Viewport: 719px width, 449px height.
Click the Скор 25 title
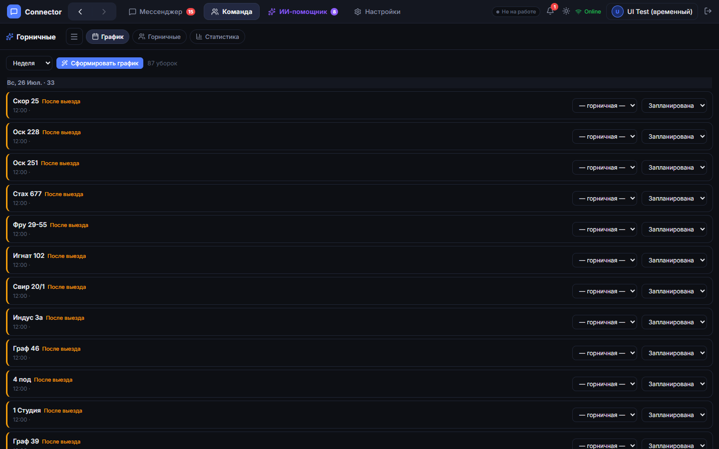(26, 101)
